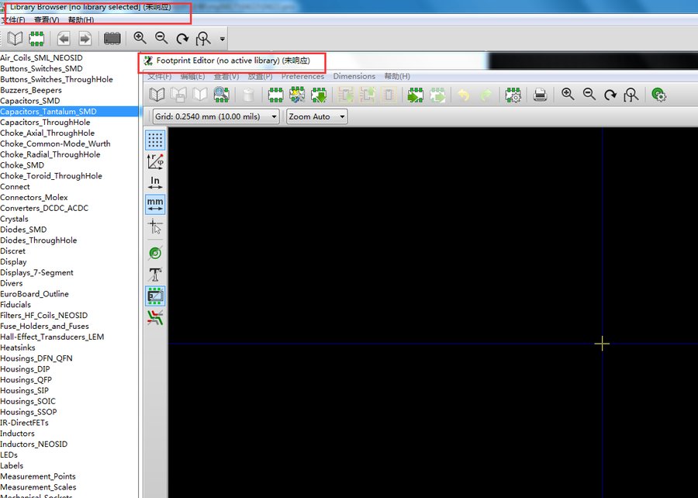Click the undo arrow icon
698x498 pixels.
(463, 95)
